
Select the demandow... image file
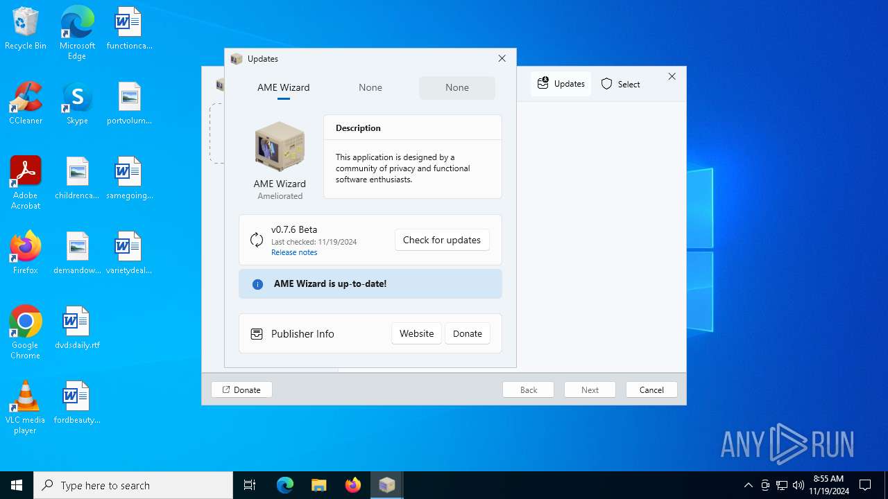[77, 252]
